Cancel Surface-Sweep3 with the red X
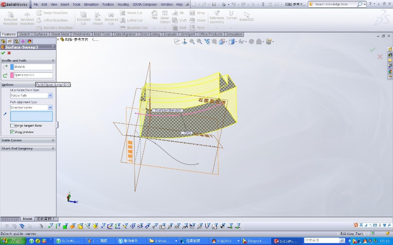This screenshot has width=393, height=245. [9, 53]
